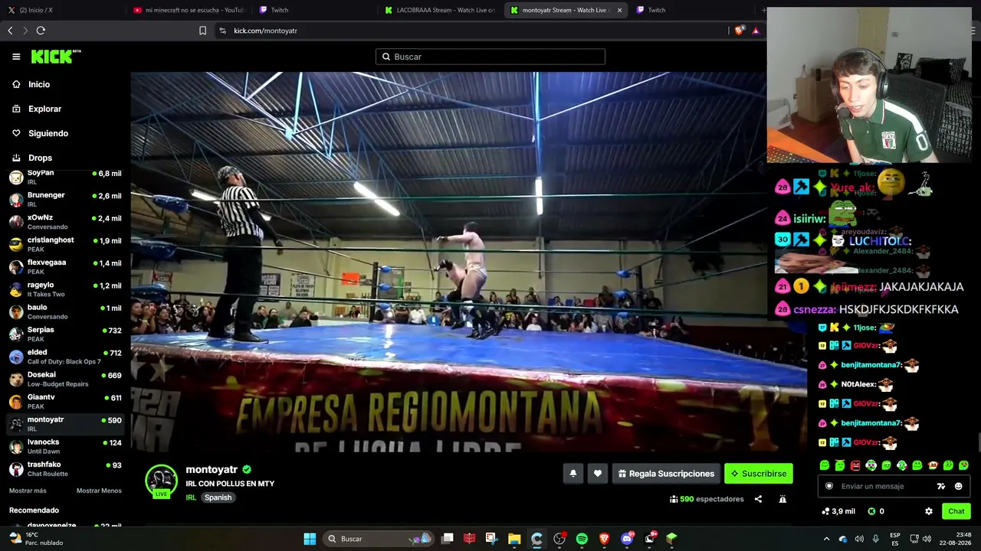Follow montoyatr with the heart button
This screenshot has height=551, width=981.
(x=598, y=474)
